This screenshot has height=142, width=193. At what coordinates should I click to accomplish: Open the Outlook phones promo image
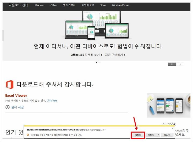[169, 105]
